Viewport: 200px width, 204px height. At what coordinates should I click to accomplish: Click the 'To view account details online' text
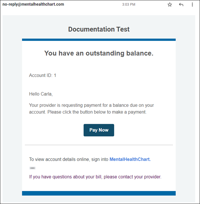coord(69,159)
